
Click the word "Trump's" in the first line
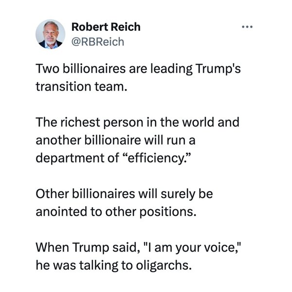(218, 70)
